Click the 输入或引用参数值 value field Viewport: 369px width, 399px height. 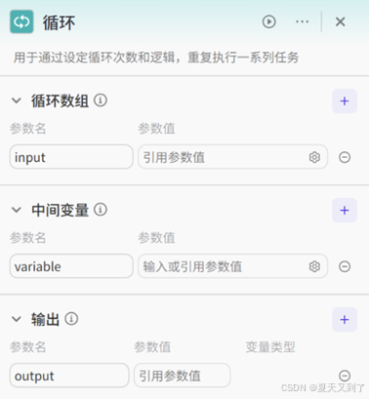point(232,266)
